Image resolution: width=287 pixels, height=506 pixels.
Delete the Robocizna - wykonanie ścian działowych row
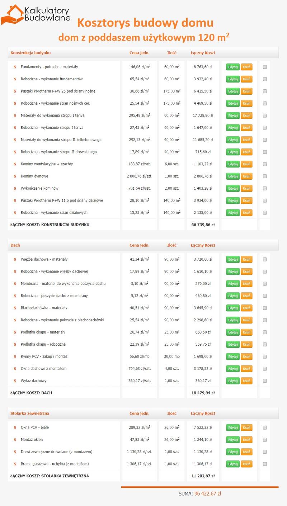point(246,213)
